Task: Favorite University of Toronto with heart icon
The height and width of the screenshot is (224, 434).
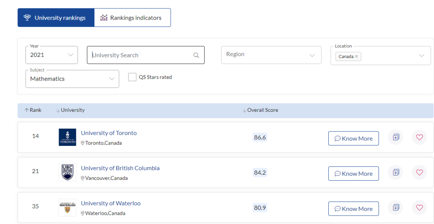Action: [x=419, y=137]
